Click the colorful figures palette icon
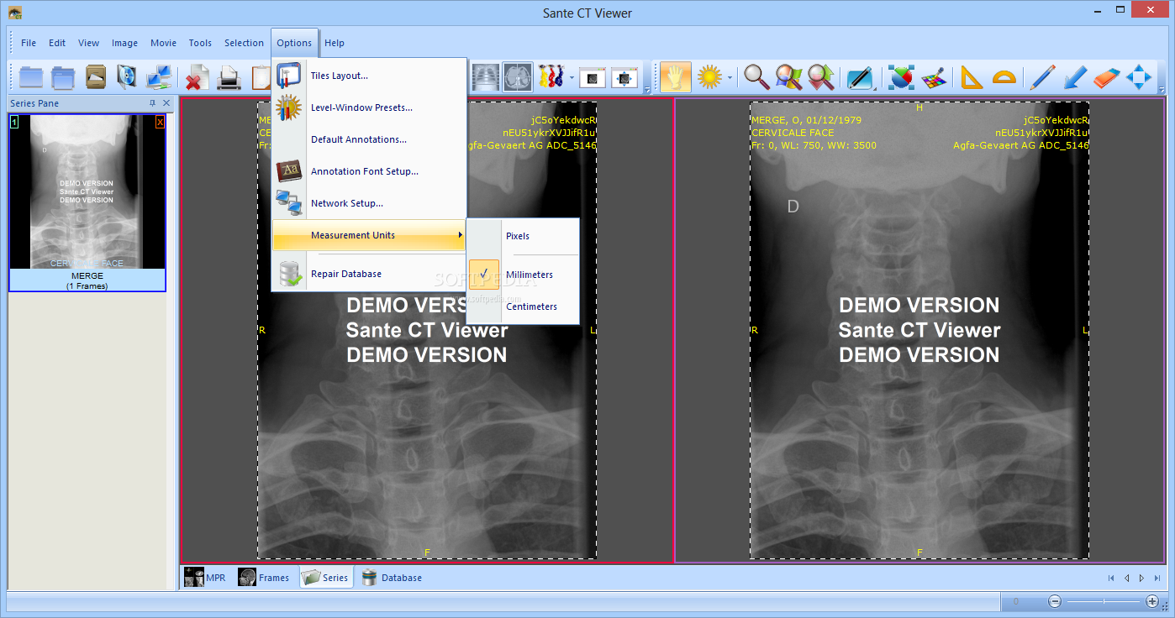Image resolution: width=1175 pixels, height=618 pixels. point(551,77)
